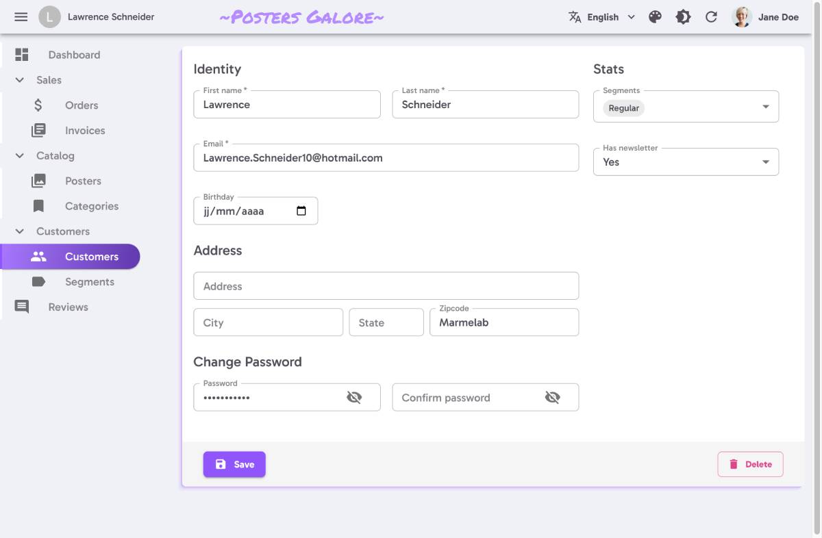Select the Reviews chat icon
This screenshot has width=822, height=538.
coord(20,307)
